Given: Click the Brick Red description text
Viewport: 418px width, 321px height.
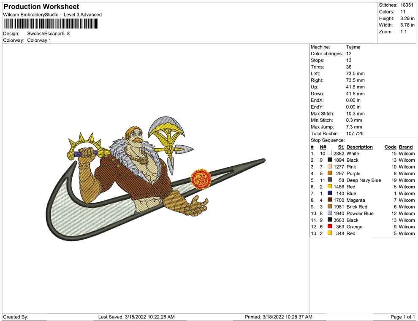Looking at the screenshot, I should (x=357, y=207).
